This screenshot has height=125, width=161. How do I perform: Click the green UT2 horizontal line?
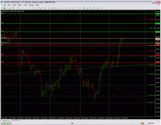[x=78, y=23]
